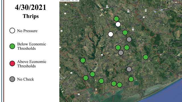Click the Point Comfort label on the map
This screenshot has width=182, height=102.
(95, 91)
